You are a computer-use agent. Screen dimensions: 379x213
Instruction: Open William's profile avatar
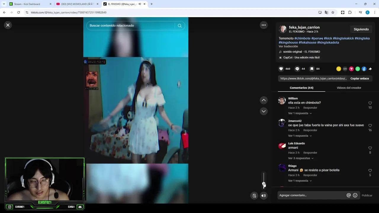point(282,101)
